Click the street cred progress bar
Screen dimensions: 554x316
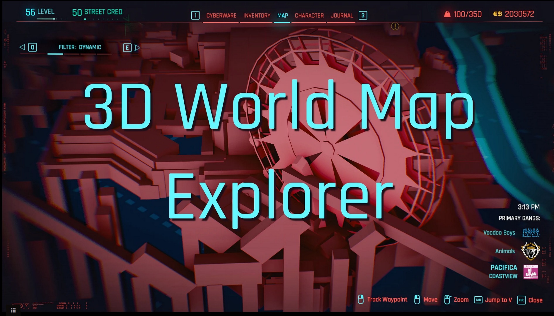101,19
